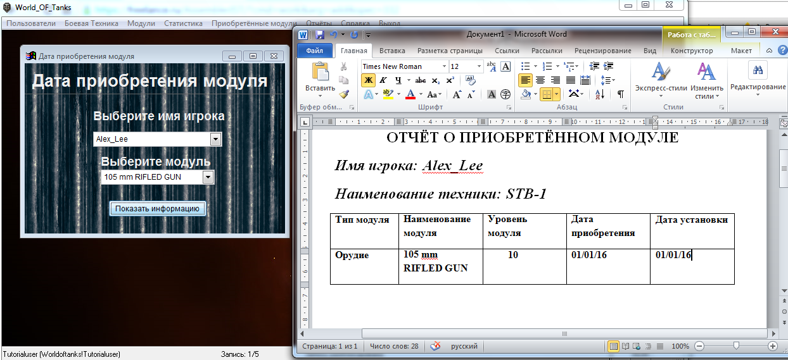788x360 pixels.
Task: Toggle Italic (К) formatting
Action: (x=383, y=80)
